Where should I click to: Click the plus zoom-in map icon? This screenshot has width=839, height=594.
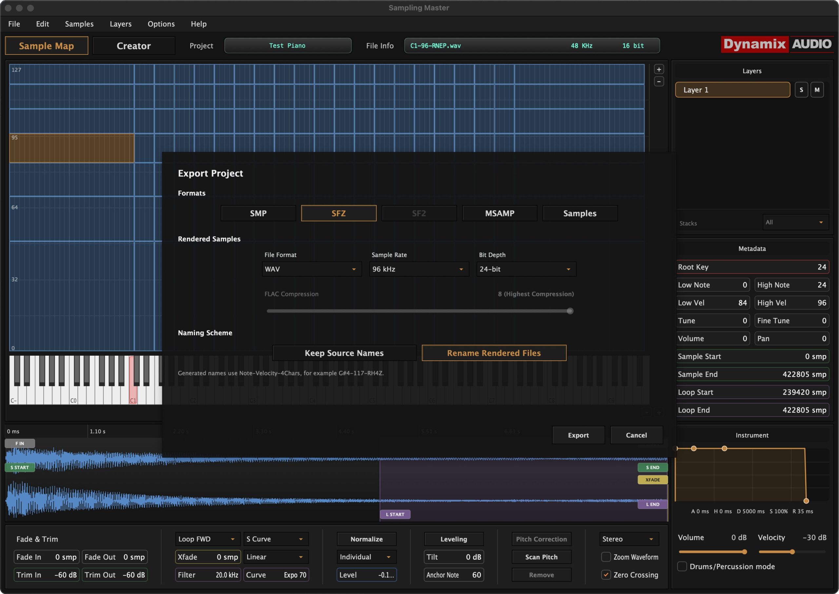[x=659, y=69]
